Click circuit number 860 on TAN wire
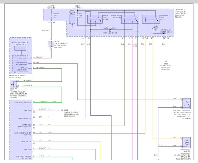Image resolution: width=198 pixels, height=163 pixels. pos(49,125)
